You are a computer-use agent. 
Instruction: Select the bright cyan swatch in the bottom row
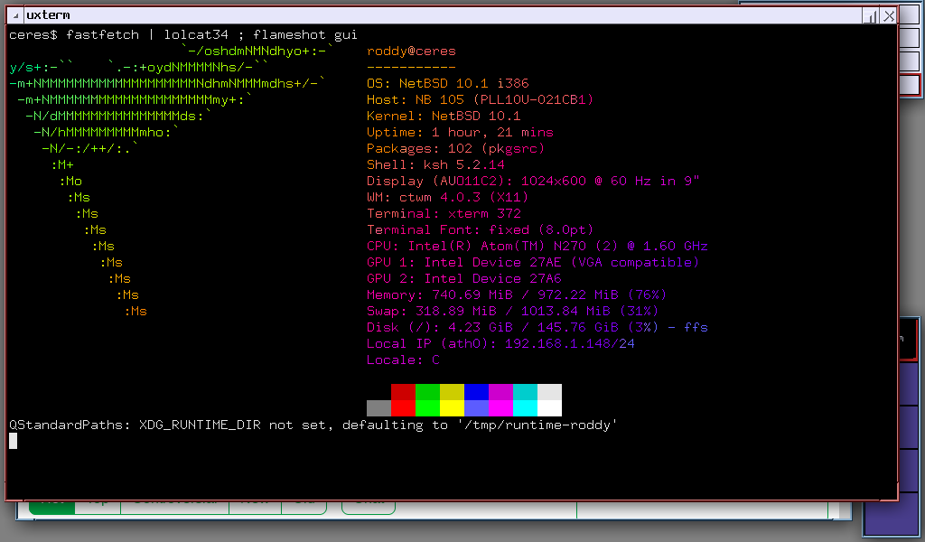tap(525, 408)
